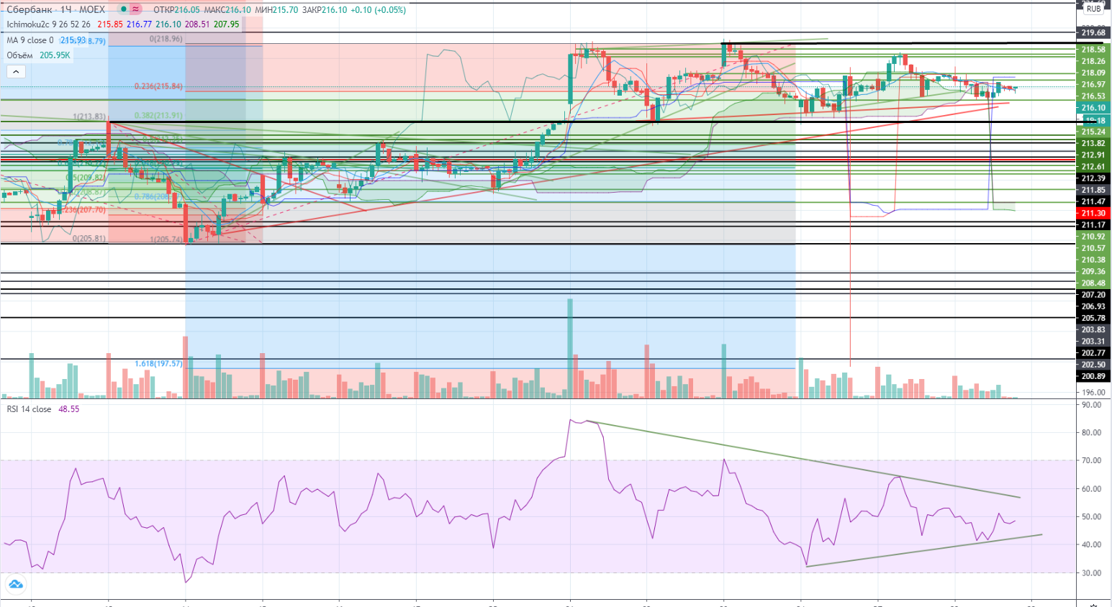Click the green market status dot
This screenshot has height=607, width=1112.
click(x=124, y=9)
